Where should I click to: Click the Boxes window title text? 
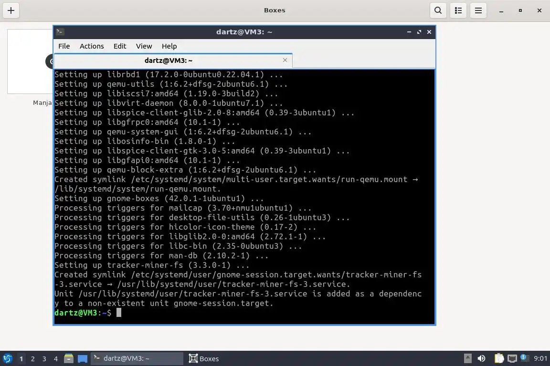tap(275, 10)
